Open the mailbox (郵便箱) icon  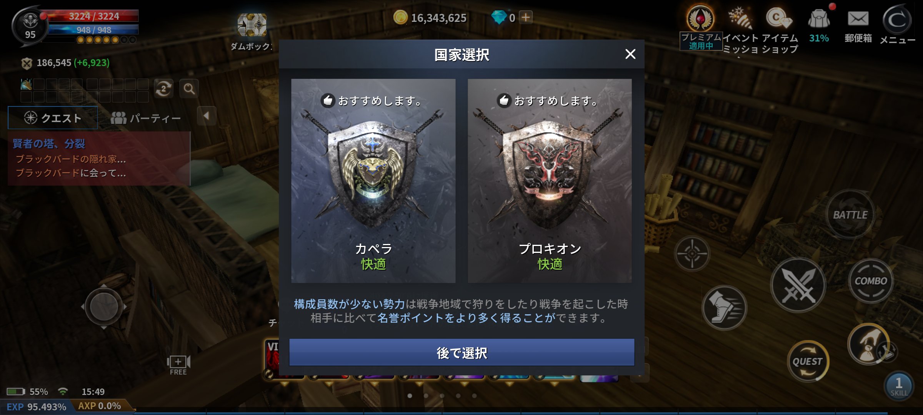pos(858,26)
